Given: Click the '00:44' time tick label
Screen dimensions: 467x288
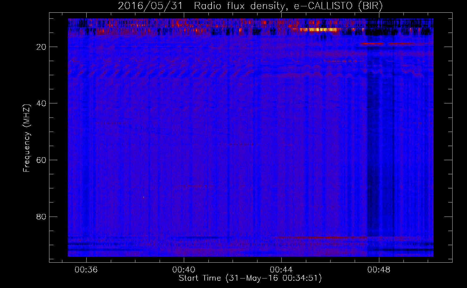Looking at the screenshot, I should point(281,270).
